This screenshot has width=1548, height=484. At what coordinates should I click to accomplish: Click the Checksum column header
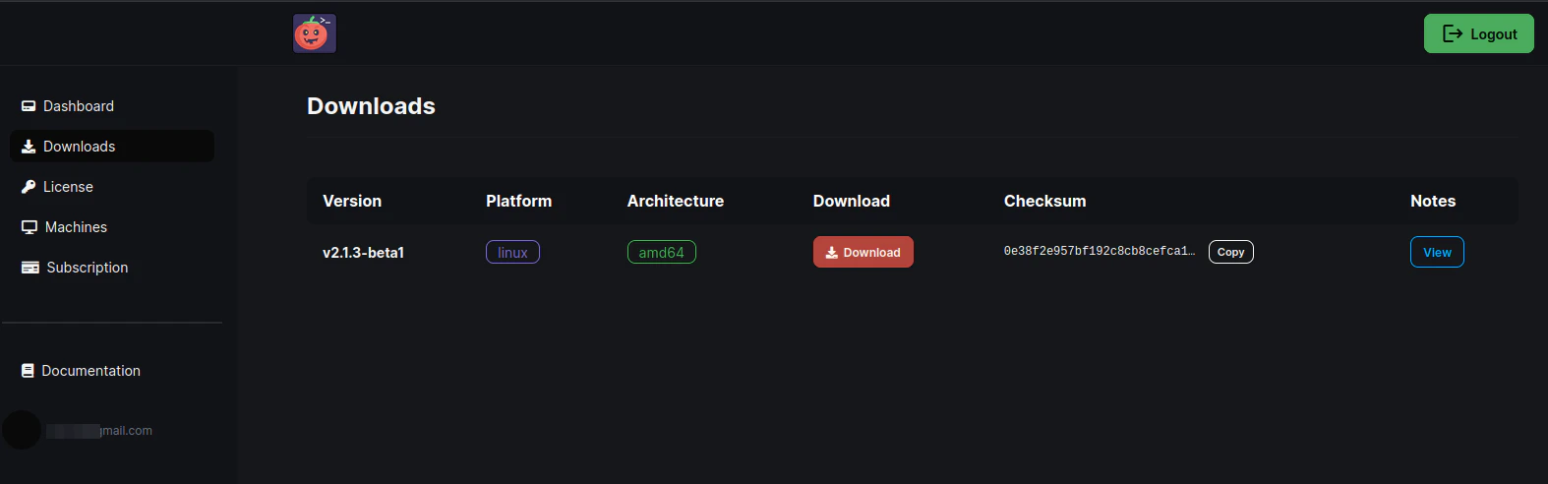pos(1044,201)
